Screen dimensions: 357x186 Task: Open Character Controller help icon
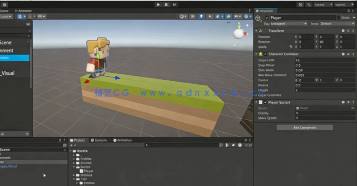pos(343,54)
